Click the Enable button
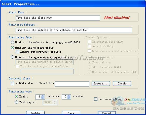The height and width of the screenshot is (115, 146). click(35, 113)
